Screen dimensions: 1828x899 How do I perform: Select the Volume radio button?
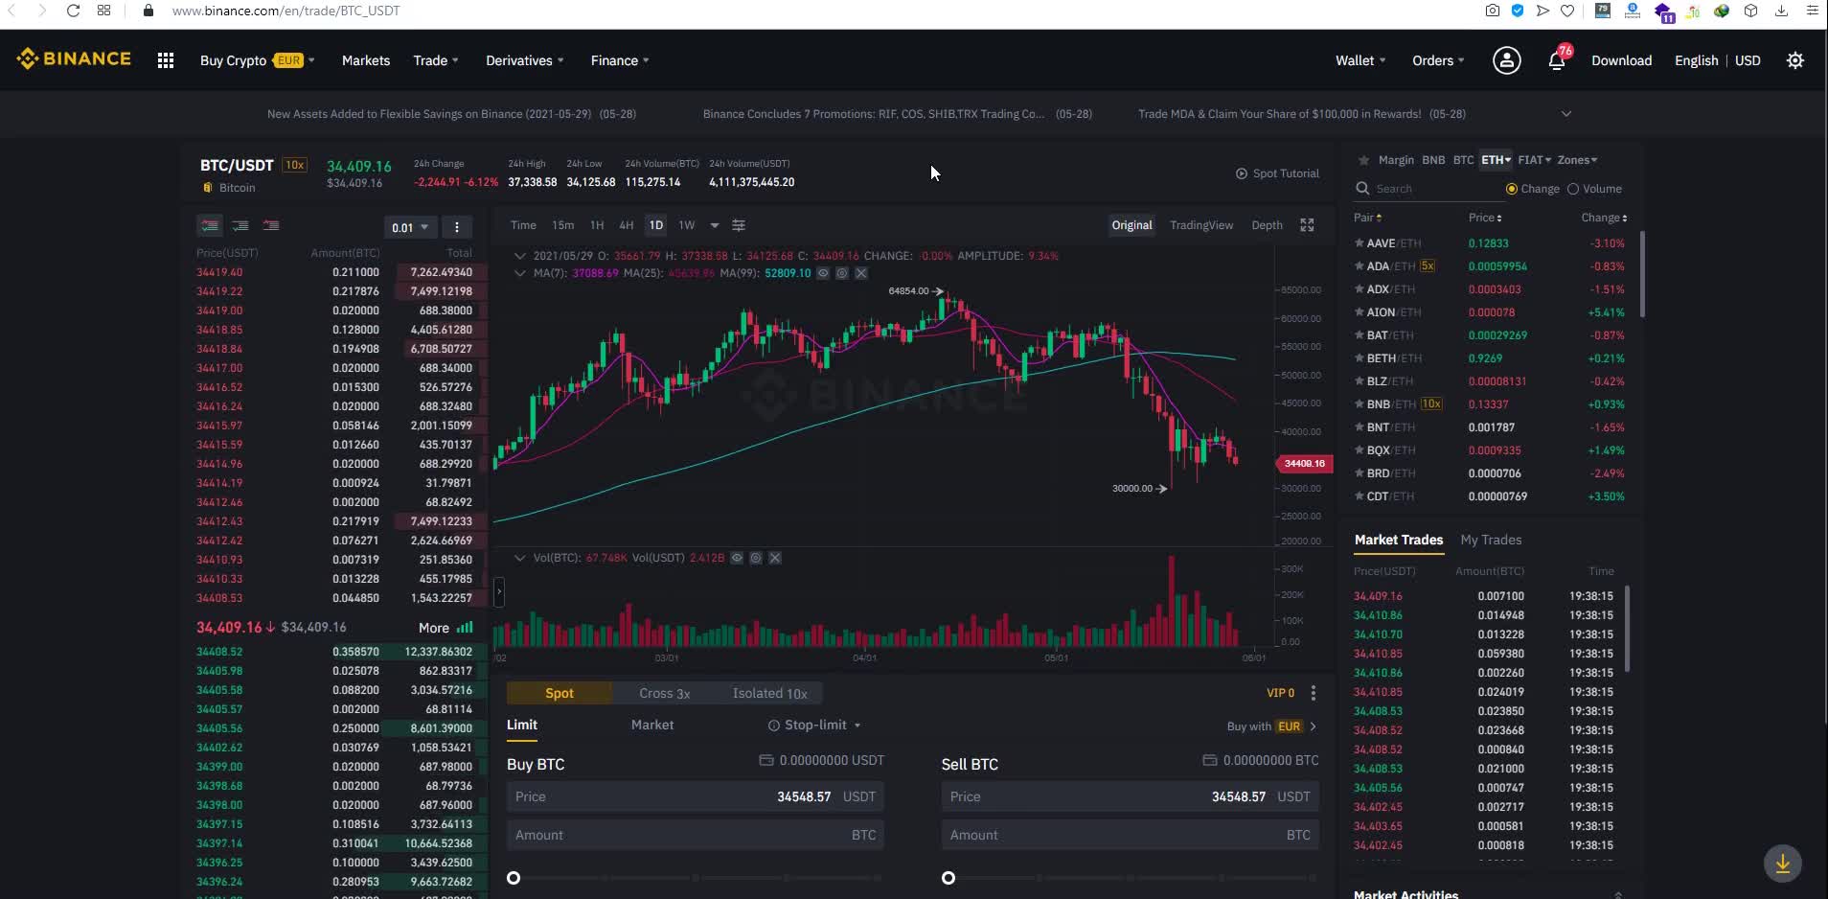(1572, 189)
